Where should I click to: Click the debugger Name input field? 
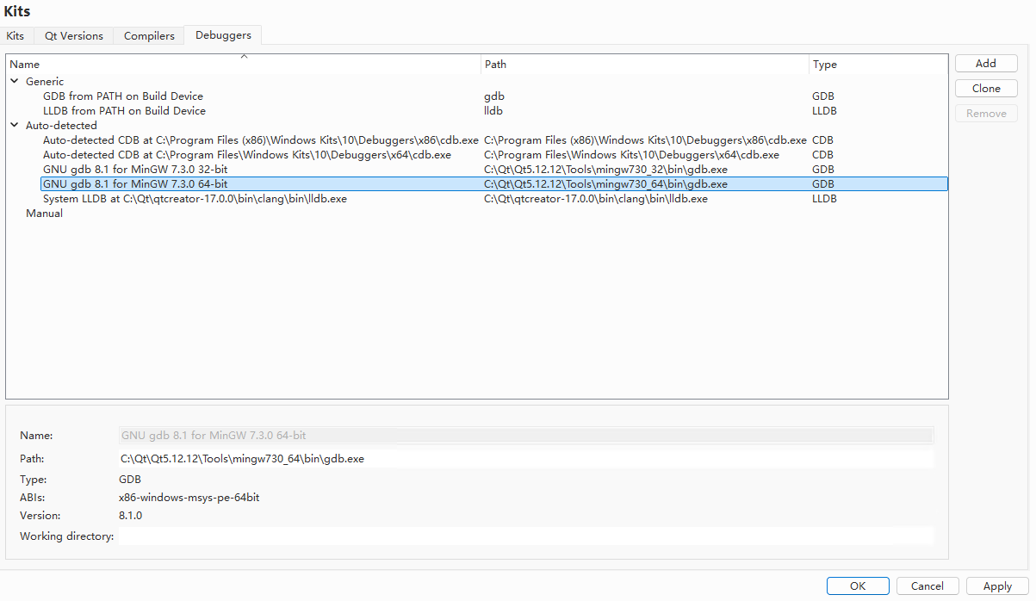click(525, 436)
